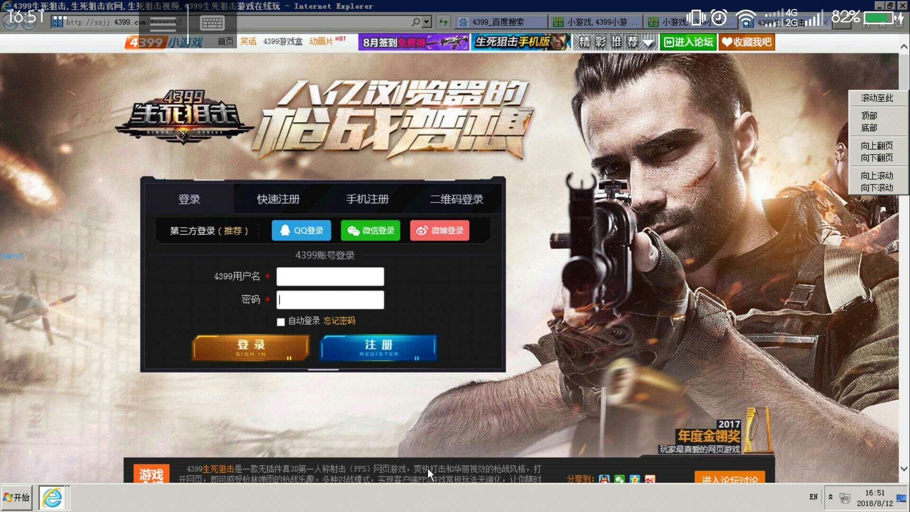910x512 pixels.
Task: Click the EN language indicator
Action: pos(813,497)
